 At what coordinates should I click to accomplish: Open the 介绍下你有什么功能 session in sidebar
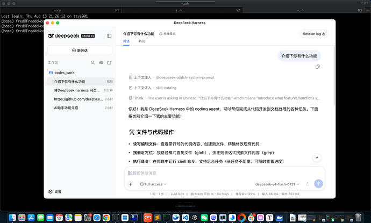pyautogui.click(x=81, y=81)
